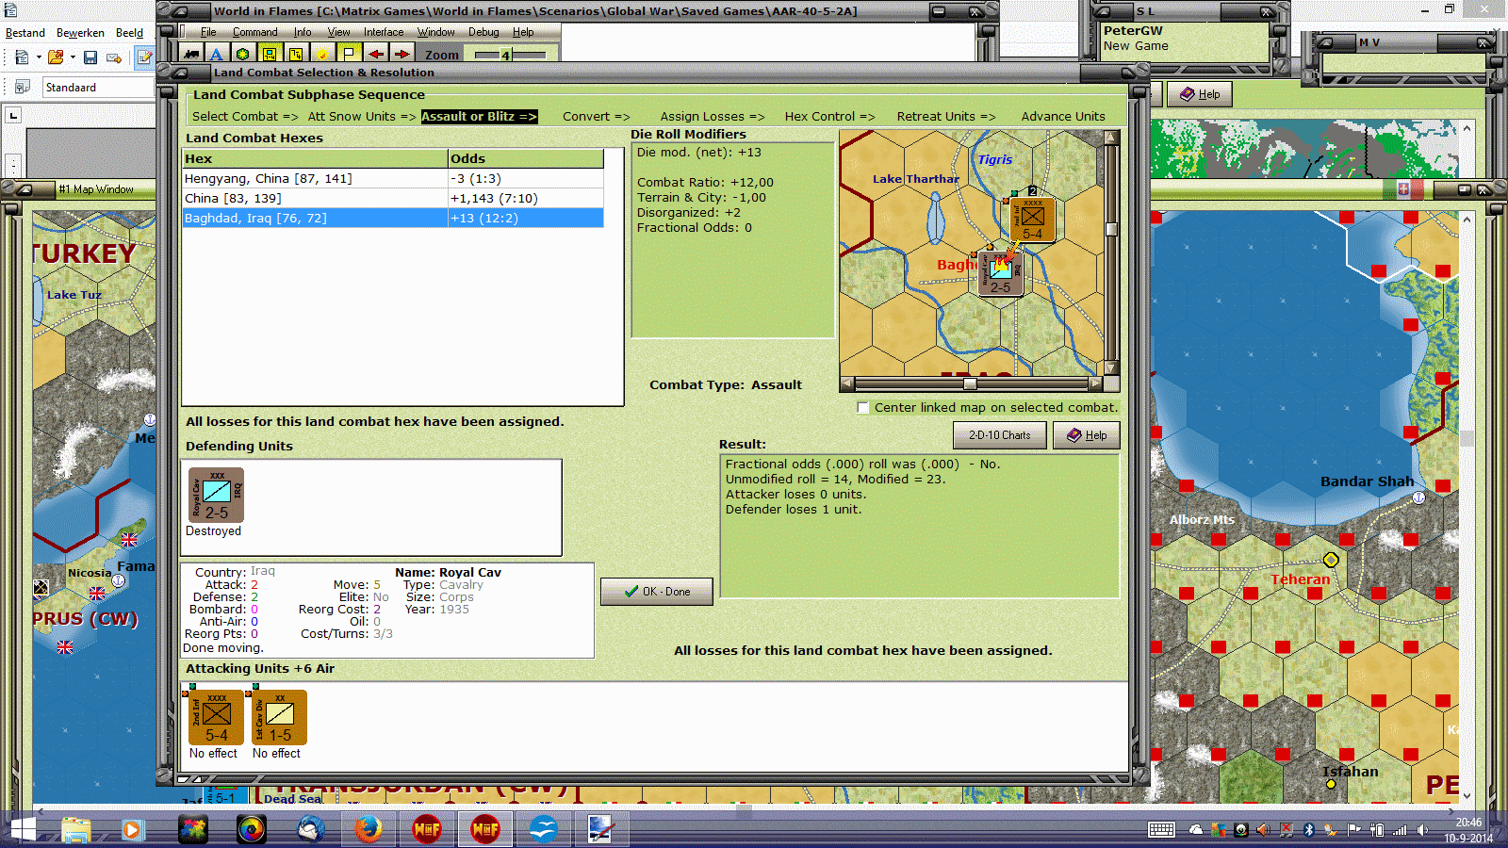
Task: Click the green hexagon toolbar icon
Action: tap(243, 54)
